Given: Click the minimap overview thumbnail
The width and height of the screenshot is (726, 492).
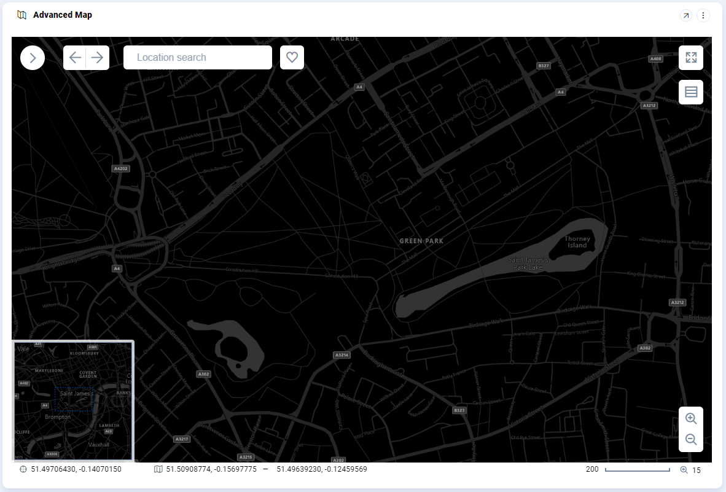Looking at the screenshot, I should tap(72, 400).
